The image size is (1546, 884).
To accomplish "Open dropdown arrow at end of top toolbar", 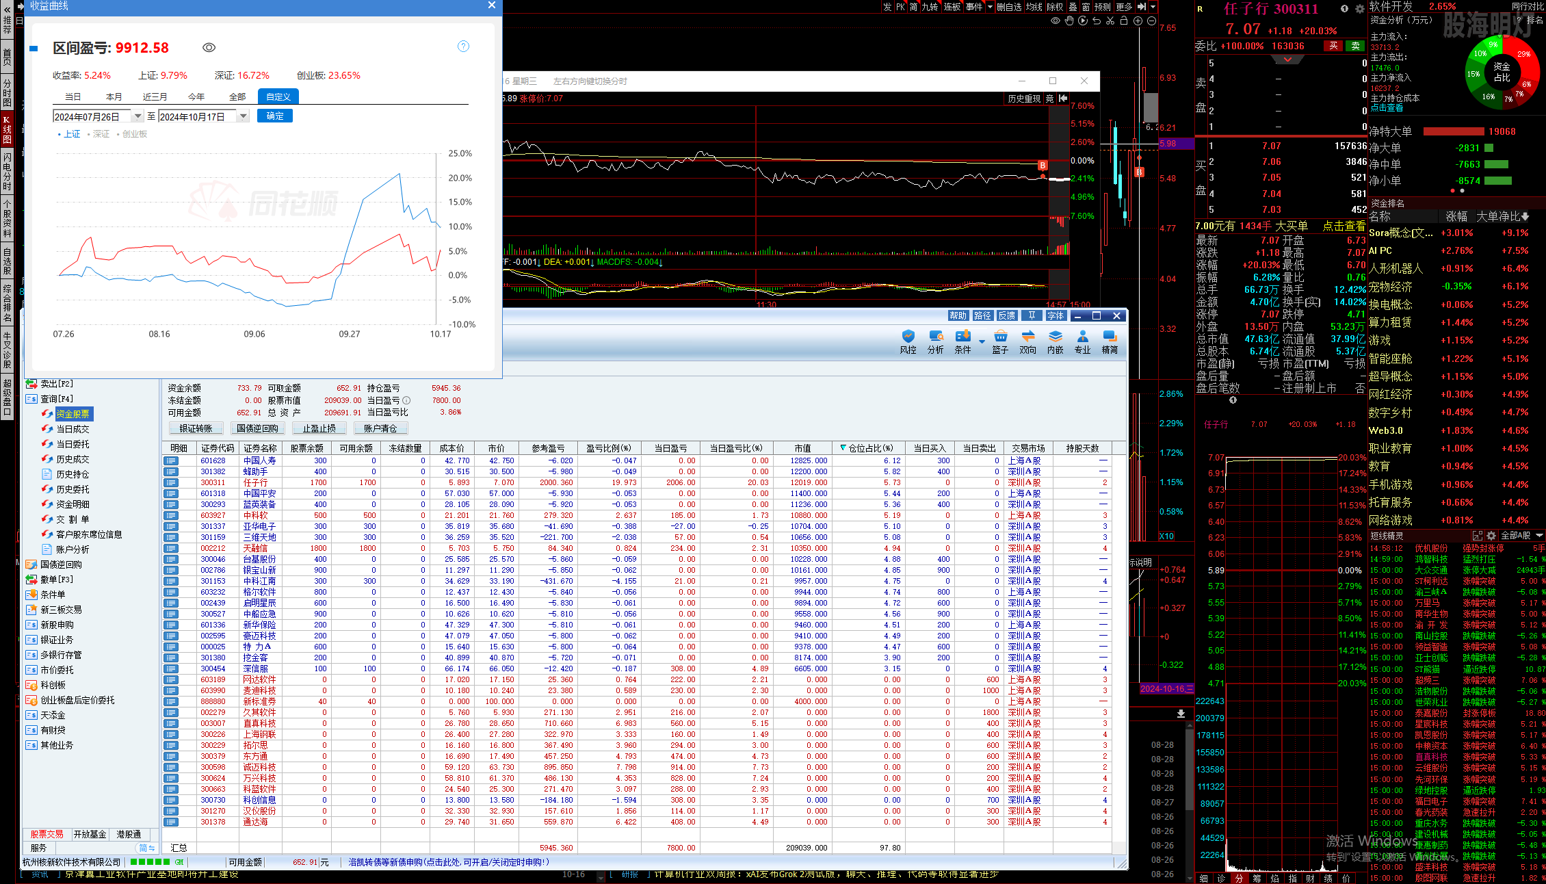I will click(x=1153, y=7).
